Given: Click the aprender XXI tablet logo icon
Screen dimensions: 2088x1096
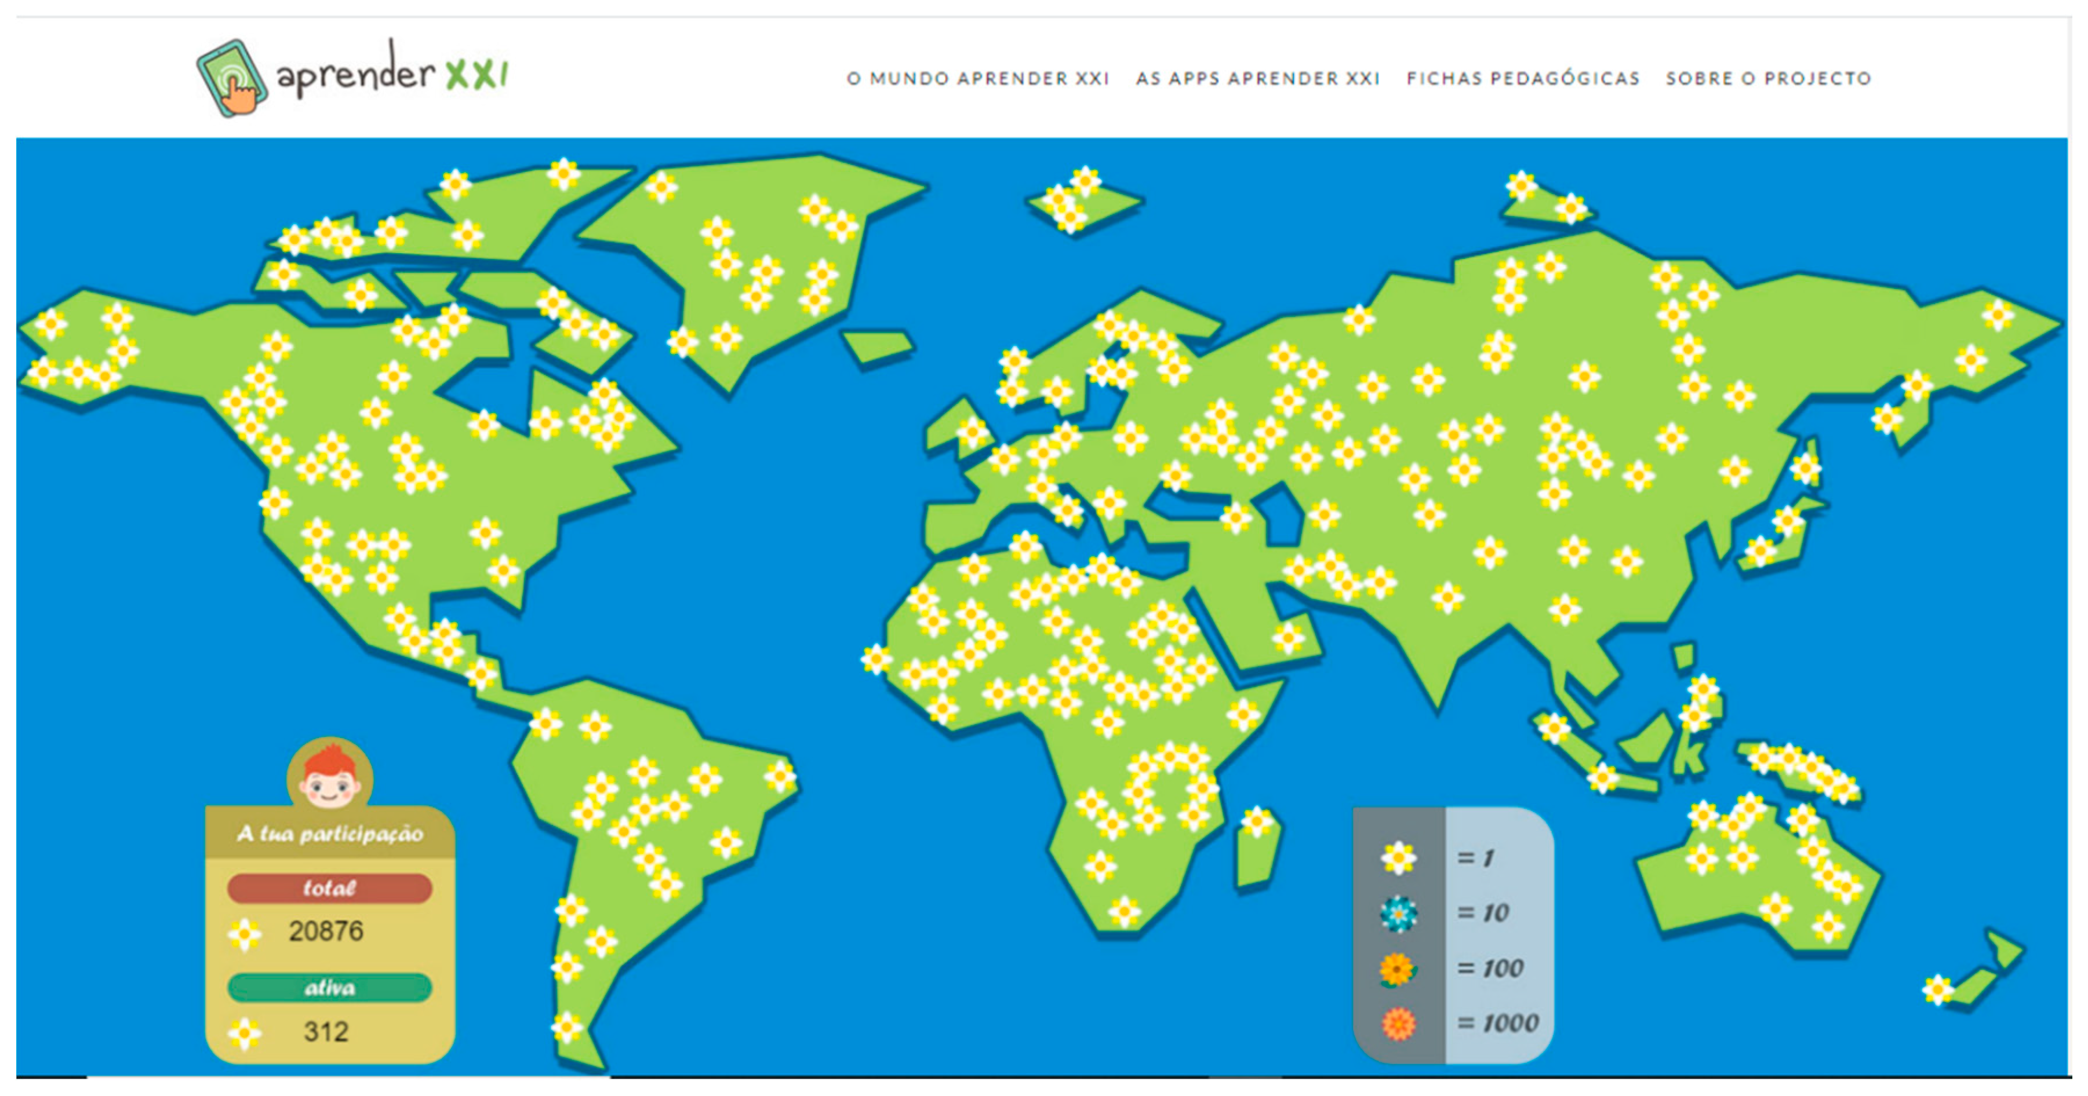Looking at the screenshot, I should pos(232,79).
